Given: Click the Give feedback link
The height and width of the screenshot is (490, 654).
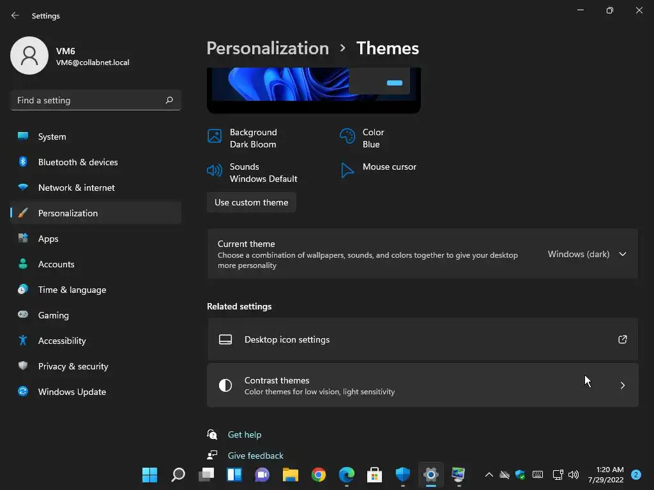Looking at the screenshot, I should click(255, 456).
